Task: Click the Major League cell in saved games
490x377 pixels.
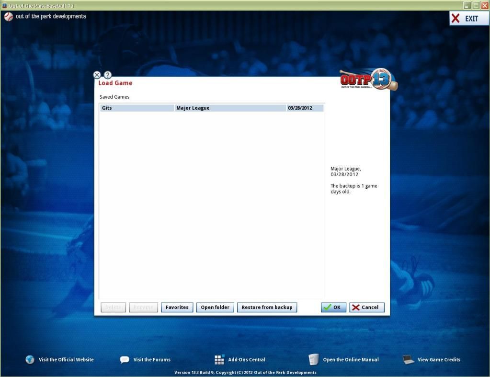Action: [x=230, y=108]
